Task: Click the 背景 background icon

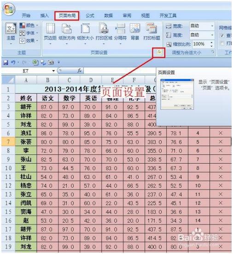Action: [135, 32]
